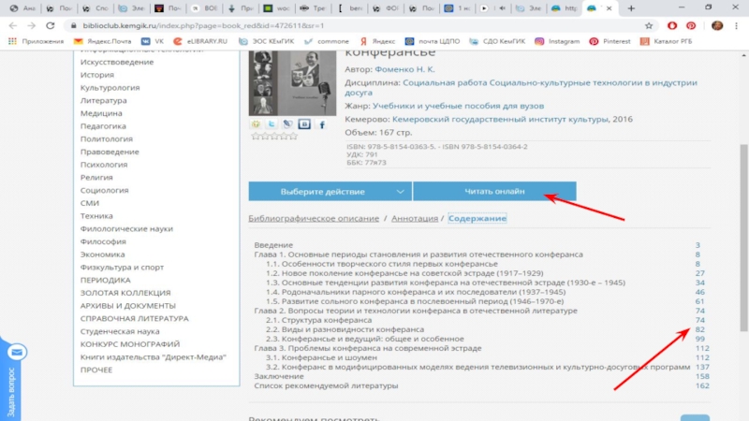Switch to the 'Аннотация' tab
The height and width of the screenshot is (421, 749).
coord(415,218)
